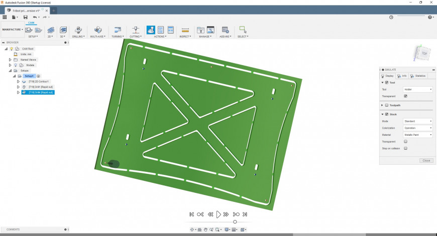Click the Post Process G1 G2 icon
The image size is (437, 236).
161,30
